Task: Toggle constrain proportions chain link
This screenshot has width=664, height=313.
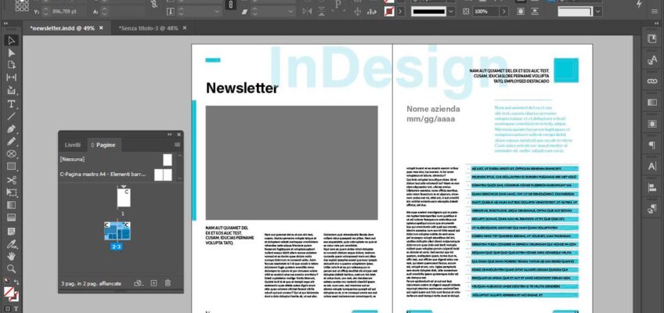Action: [x=154, y=4]
